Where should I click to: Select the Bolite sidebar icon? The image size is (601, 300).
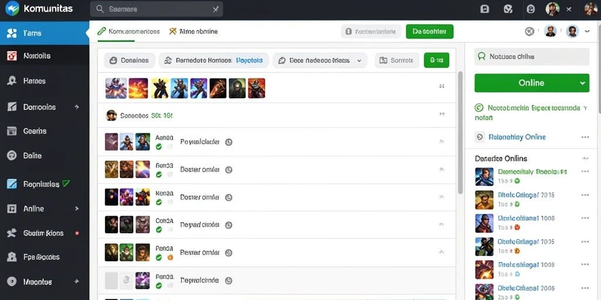[x=12, y=155]
